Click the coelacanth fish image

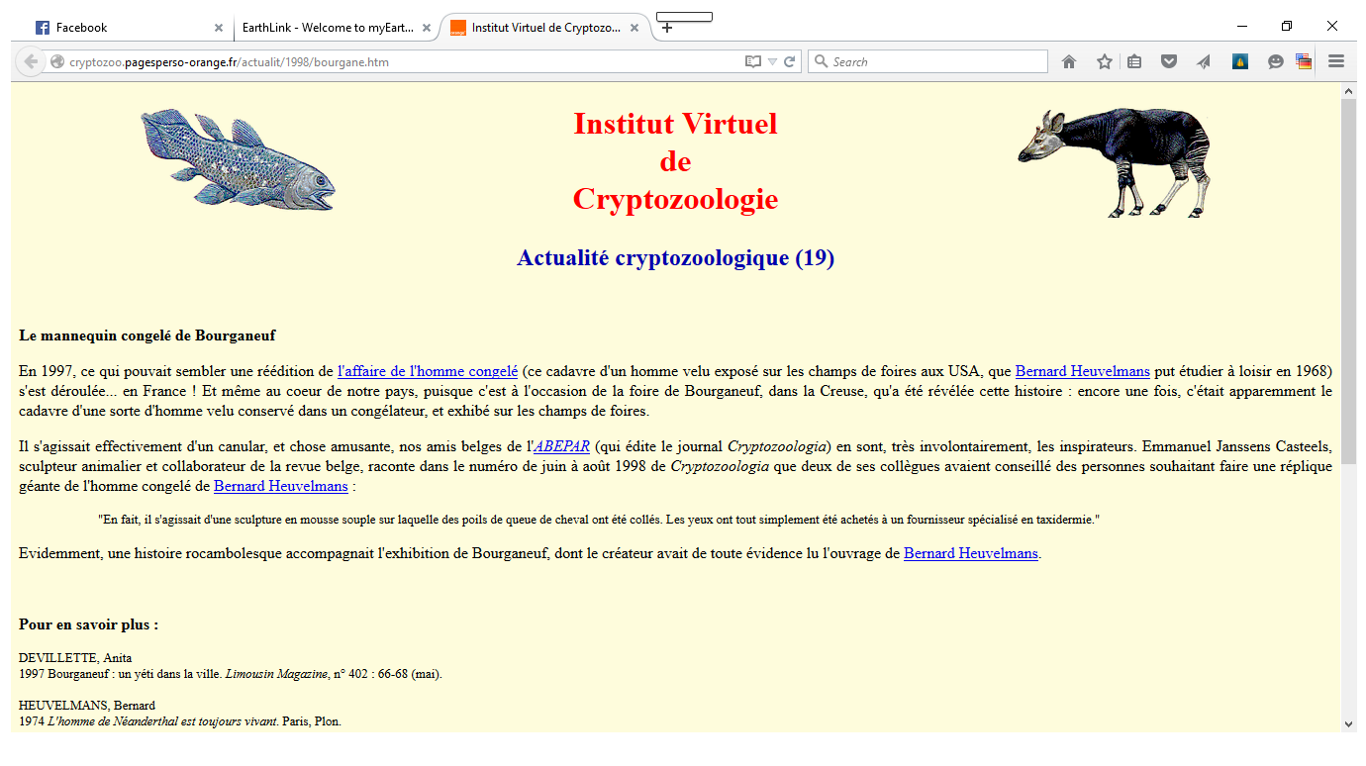238,160
